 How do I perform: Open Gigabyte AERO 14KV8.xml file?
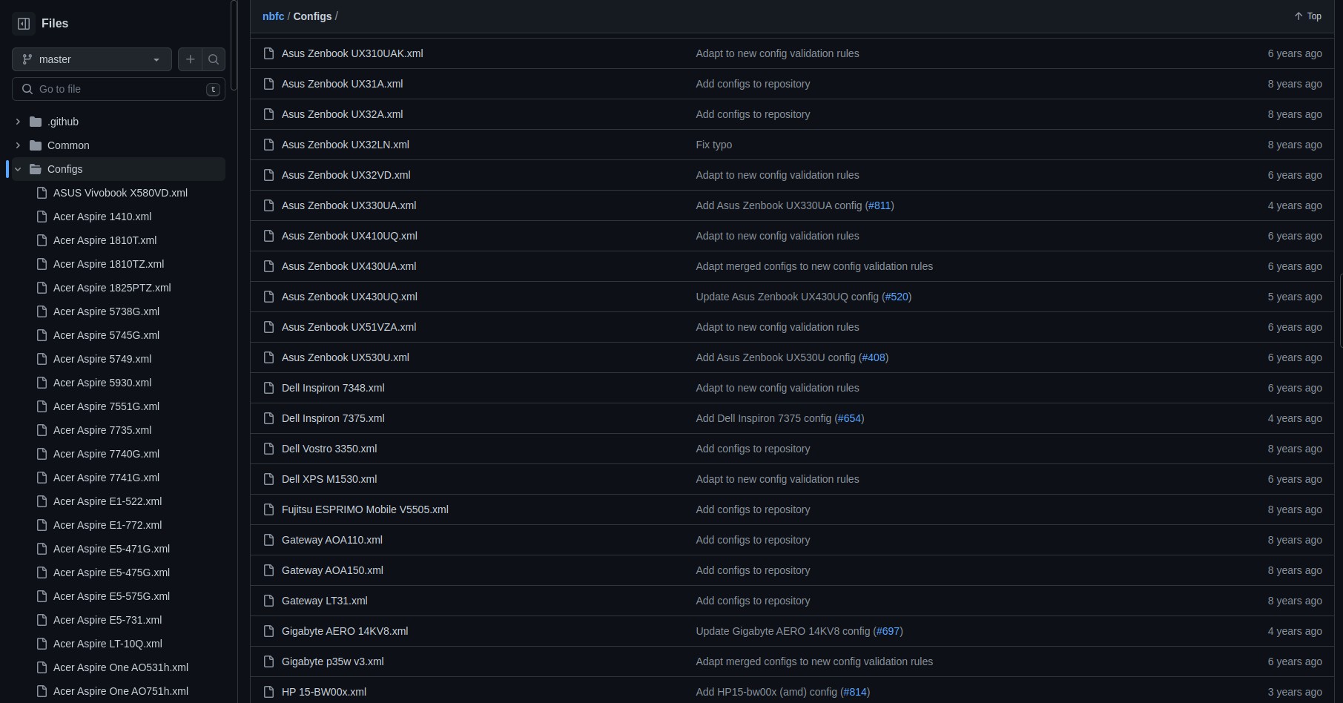(345, 631)
